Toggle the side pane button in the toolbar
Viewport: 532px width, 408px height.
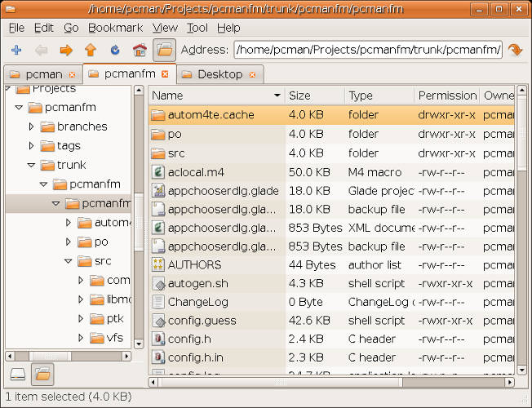[x=165, y=50]
